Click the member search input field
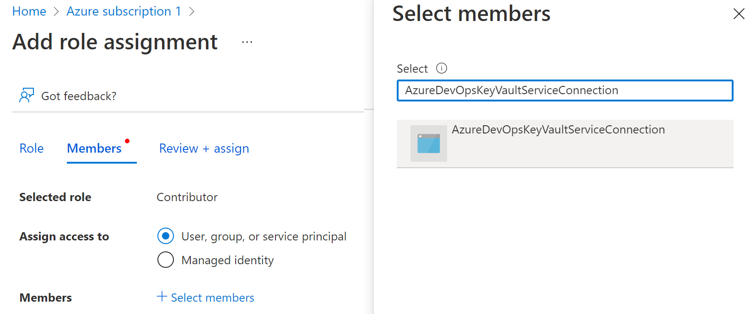The image size is (745, 314). (565, 90)
